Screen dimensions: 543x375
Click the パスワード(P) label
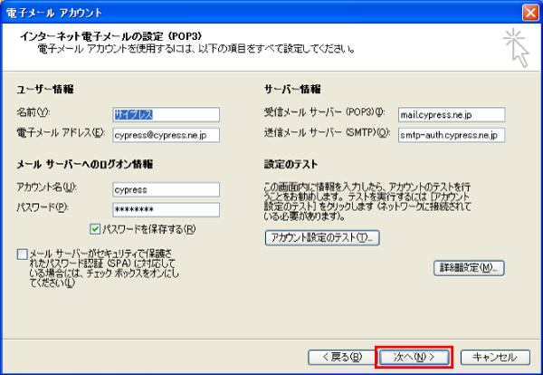point(43,207)
